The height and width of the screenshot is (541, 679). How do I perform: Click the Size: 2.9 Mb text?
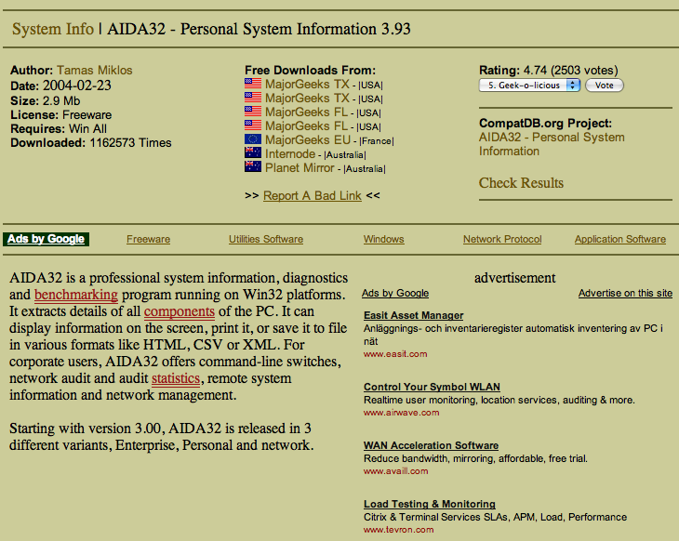pyautogui.click(x=45, y=100)
